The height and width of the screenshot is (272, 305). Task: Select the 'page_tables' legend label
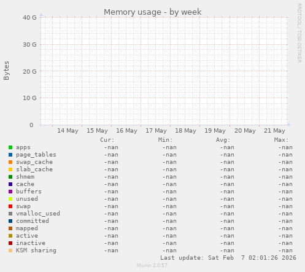pyautogui.click(x=36, y=155)
